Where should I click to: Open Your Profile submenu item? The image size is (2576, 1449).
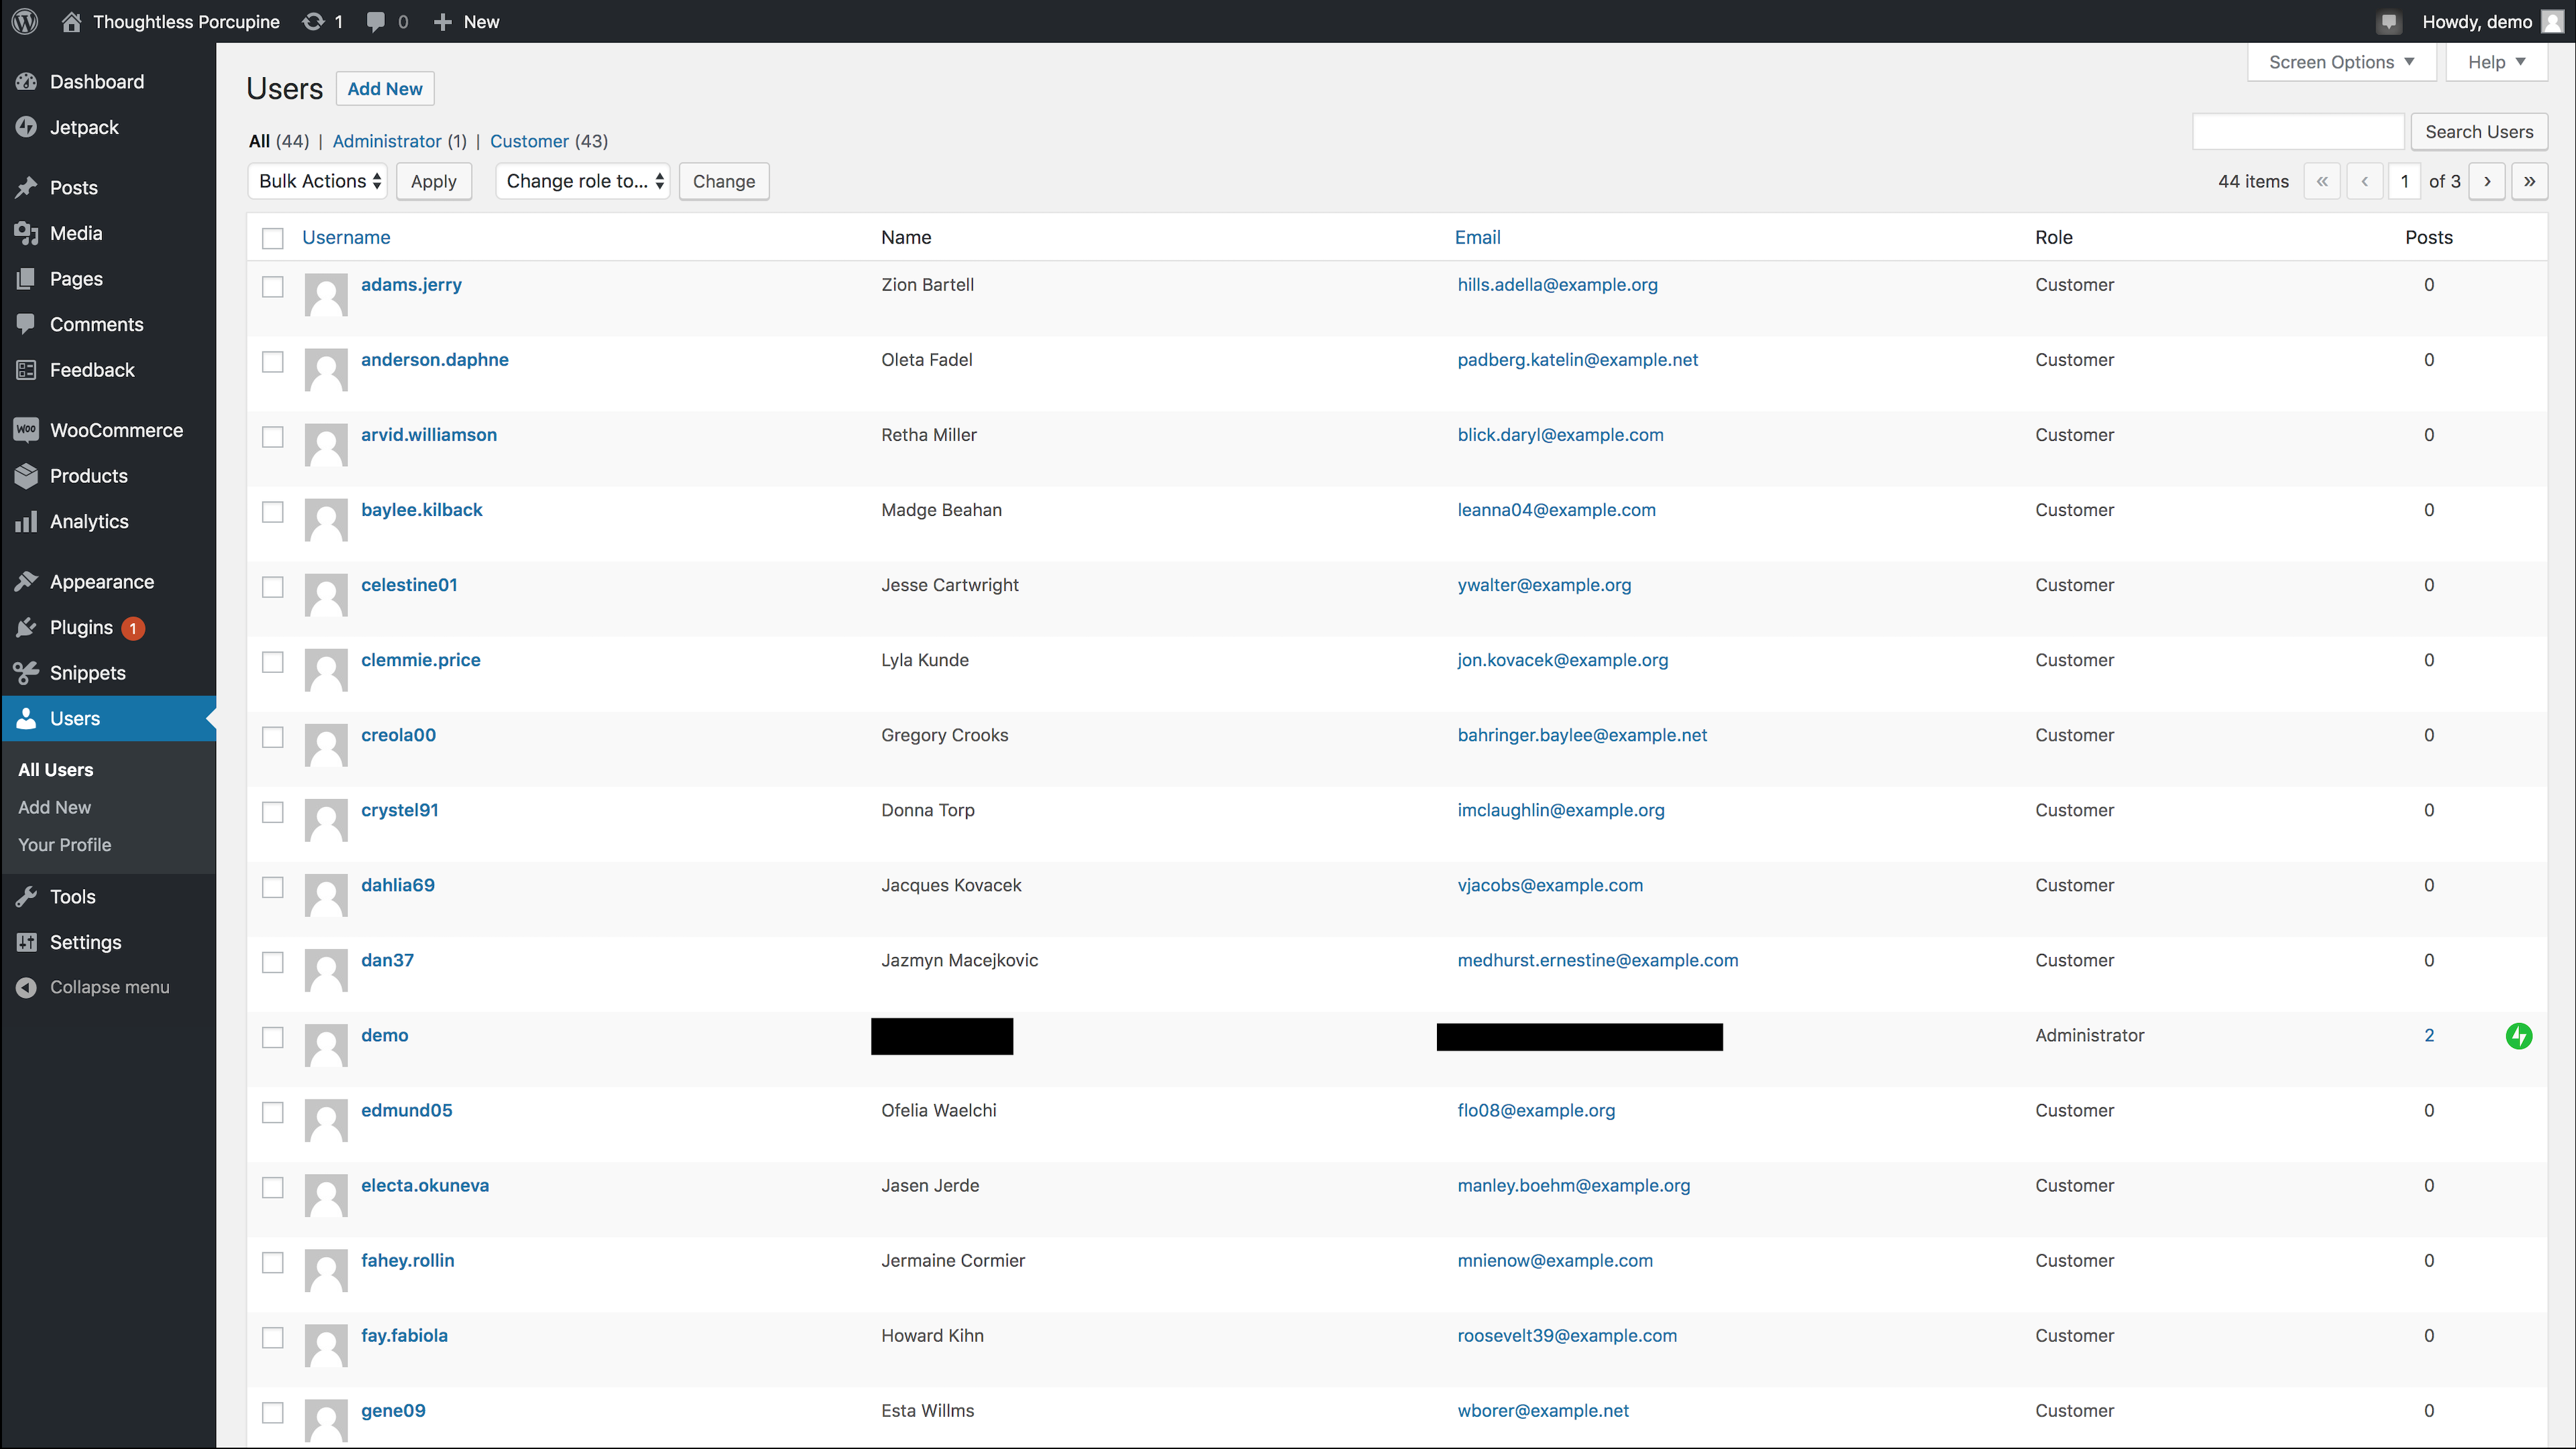click(x=64, y=845)
